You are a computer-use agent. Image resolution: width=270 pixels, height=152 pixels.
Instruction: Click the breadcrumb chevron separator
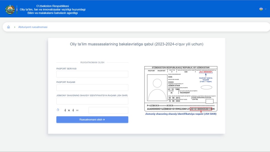tap(15, 27)
